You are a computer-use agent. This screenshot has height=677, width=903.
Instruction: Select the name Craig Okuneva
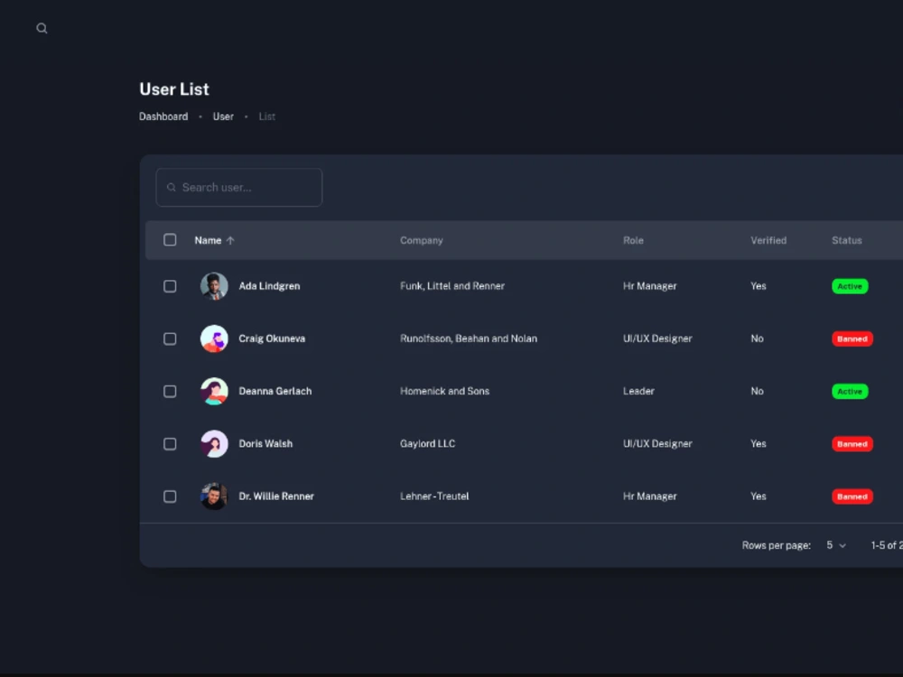(272, 338)
